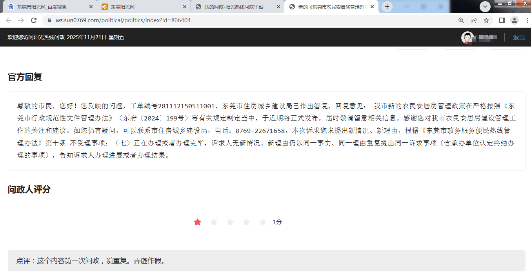Click the browser back arrow
Image resolution: width=531 pixels, height=280 pixels.
point(9,20)
